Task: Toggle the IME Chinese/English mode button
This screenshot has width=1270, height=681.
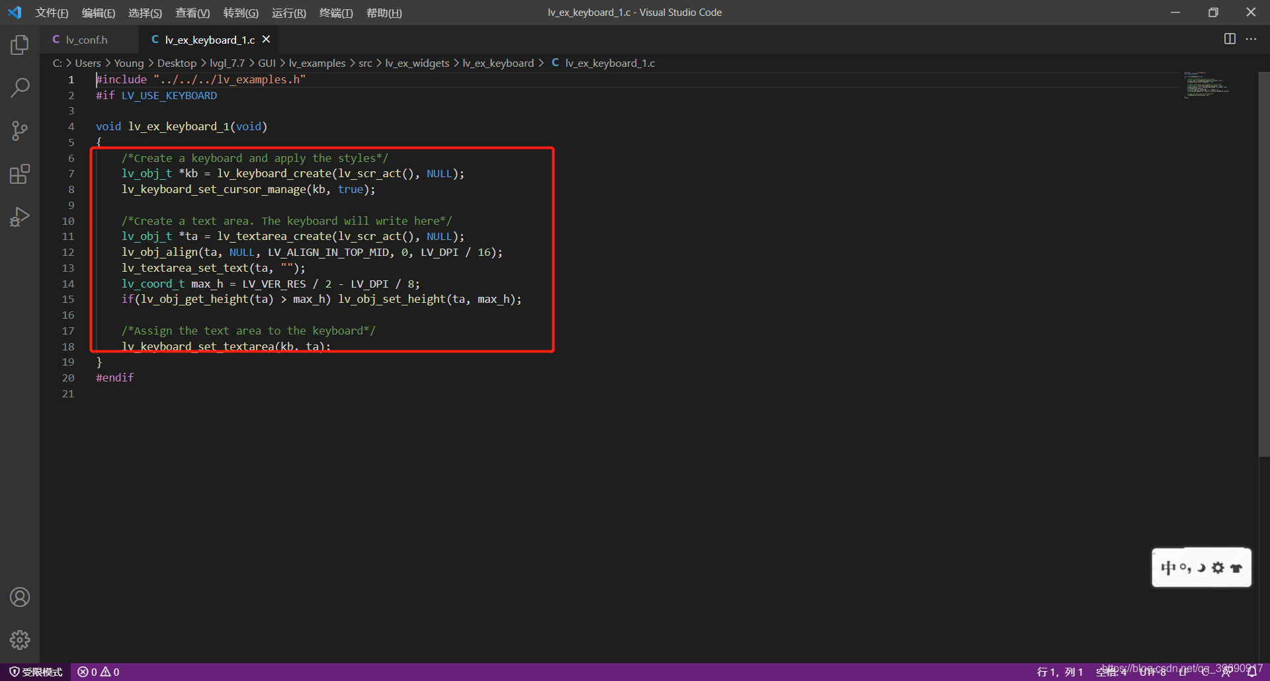Action: coord(1168,568)
